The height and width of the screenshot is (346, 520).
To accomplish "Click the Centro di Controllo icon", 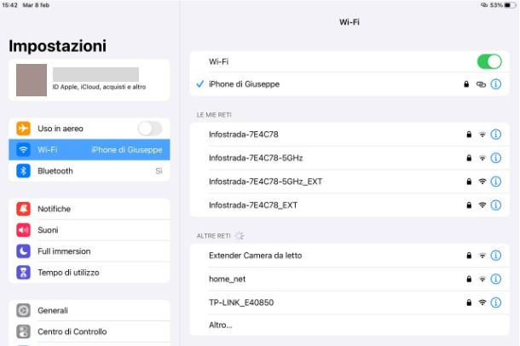I will (23, 332).
